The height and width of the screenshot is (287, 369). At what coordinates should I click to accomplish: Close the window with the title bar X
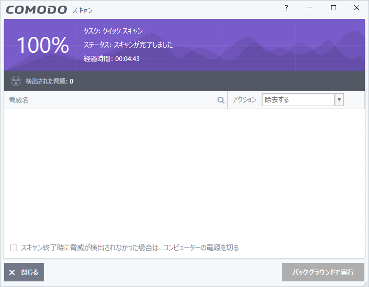pyautogui.click(x=357, y=8)
